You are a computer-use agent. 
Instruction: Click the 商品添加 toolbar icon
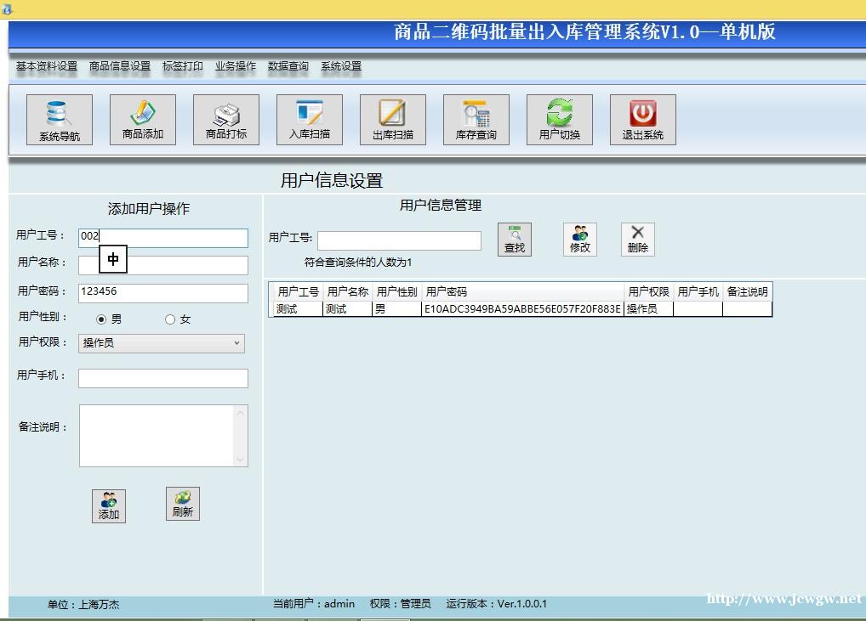(x=142, y=120)
